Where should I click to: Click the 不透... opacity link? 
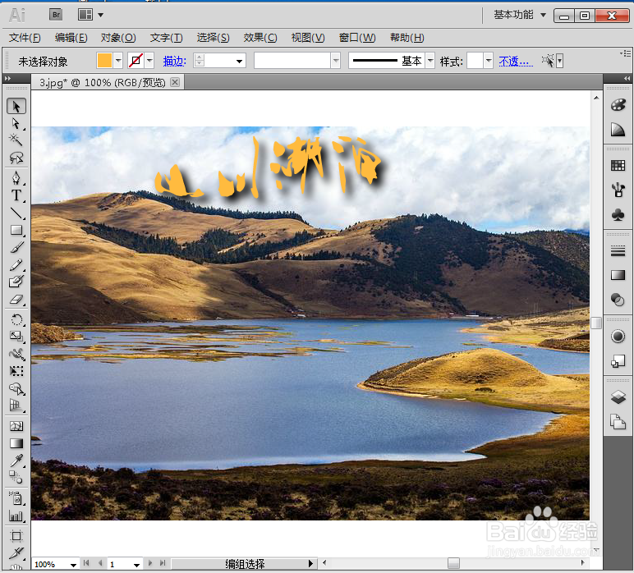(x=516, y=62)
